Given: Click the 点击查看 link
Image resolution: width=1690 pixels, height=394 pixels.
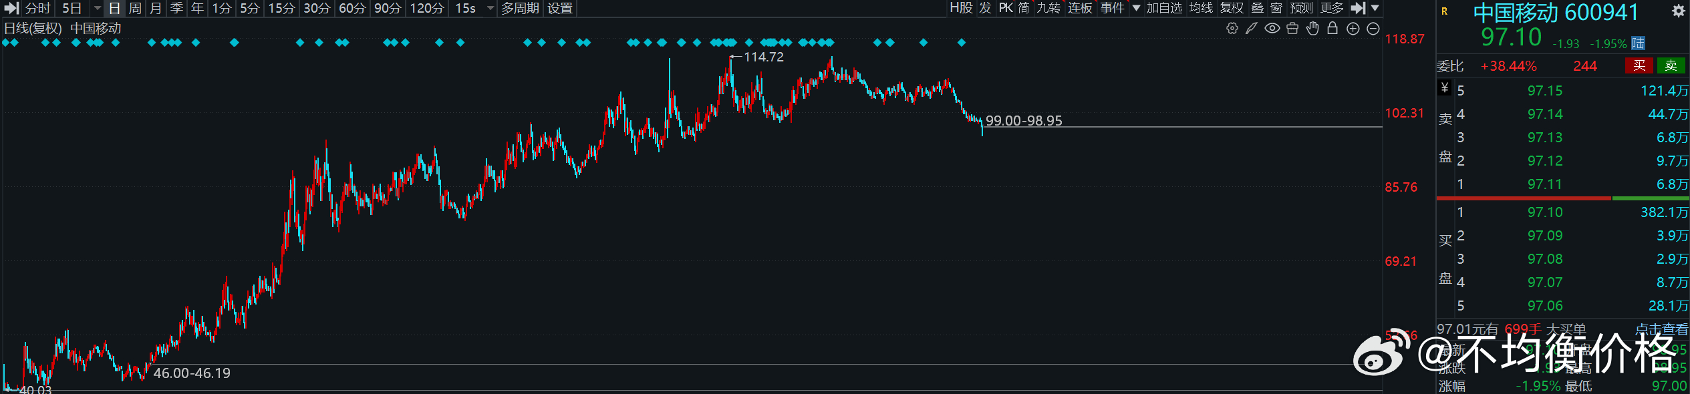Looking at the screenshot, I should click(1661, 329).
